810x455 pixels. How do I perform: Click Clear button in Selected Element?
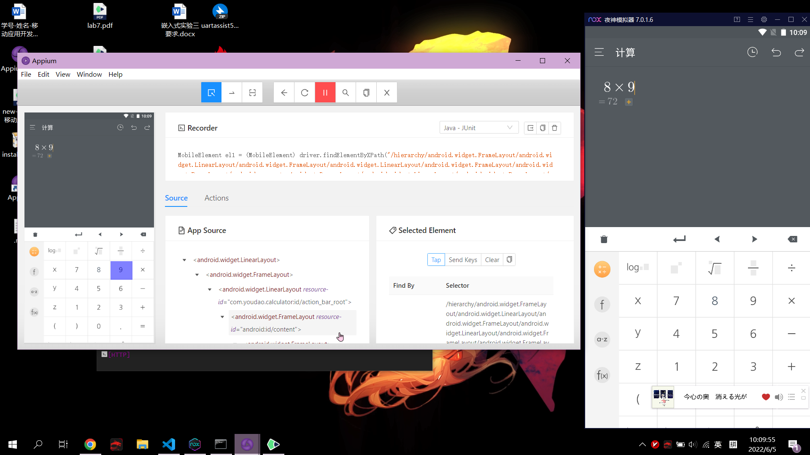click(x=492, y=260)
